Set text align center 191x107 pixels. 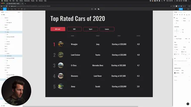tap(177, 54)
